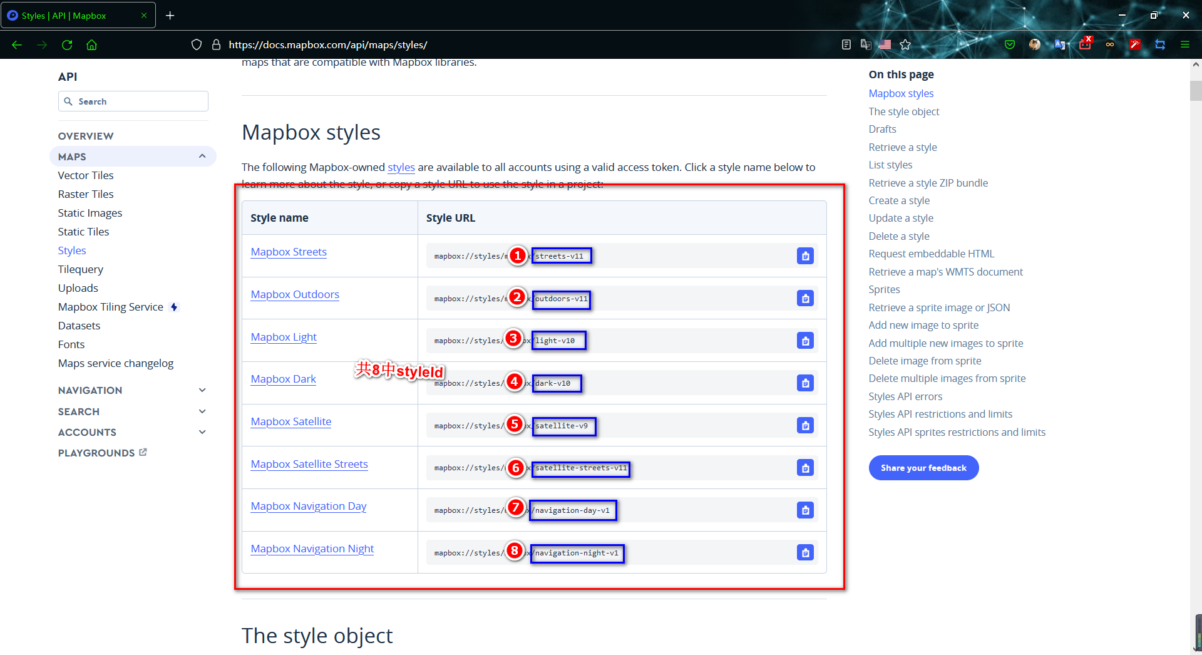
Task: Jump to Request embeddable HTML section
Action: click(x=931, y=254)
